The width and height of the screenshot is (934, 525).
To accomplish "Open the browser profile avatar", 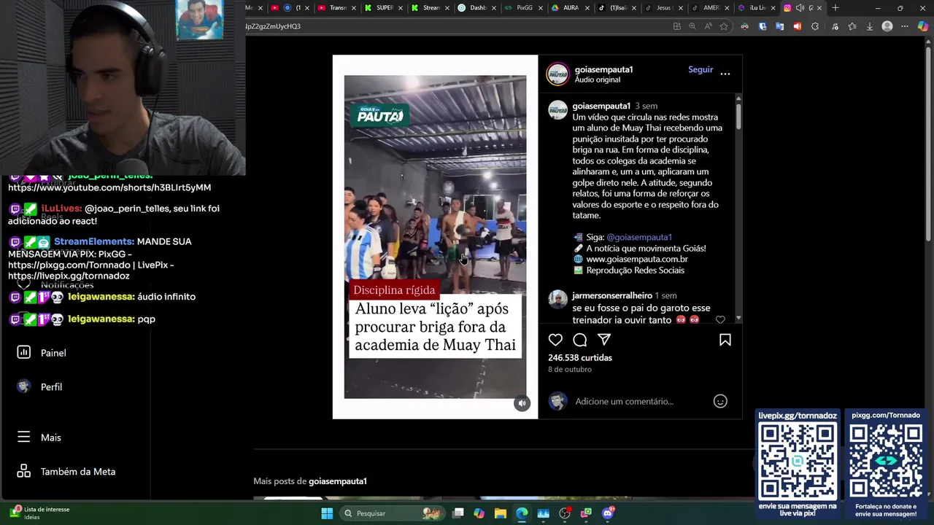I will [x=887, y=26].
